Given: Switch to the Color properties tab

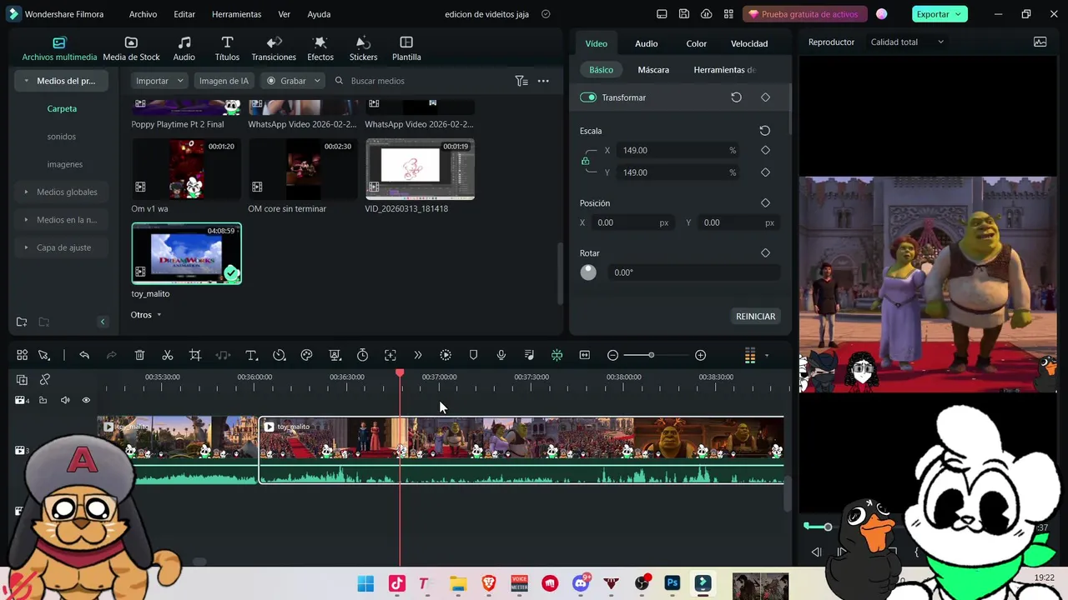Looking at the screenshot, I should (x=696, y=43).
